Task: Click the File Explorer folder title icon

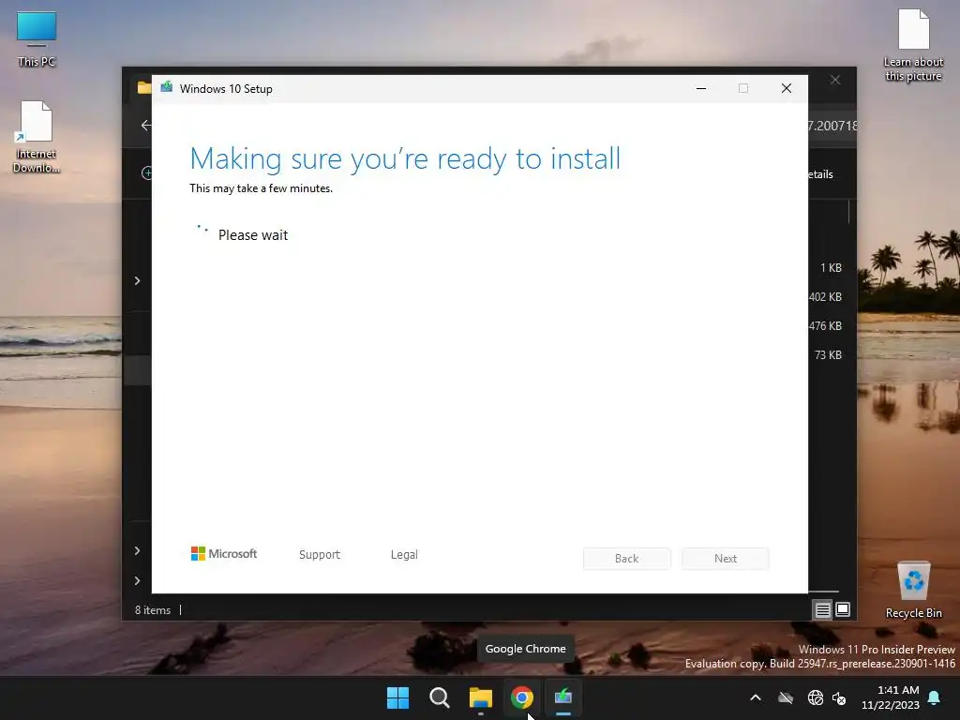Action: 143,87
